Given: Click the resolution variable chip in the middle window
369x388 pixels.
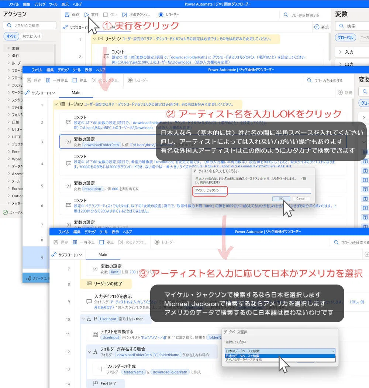Looking at the screenshot, I should click(x=93, y=189).
